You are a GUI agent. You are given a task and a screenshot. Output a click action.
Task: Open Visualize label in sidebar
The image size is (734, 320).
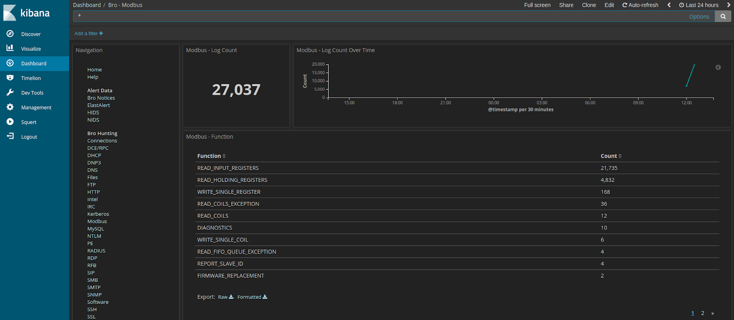pos(31,49)
